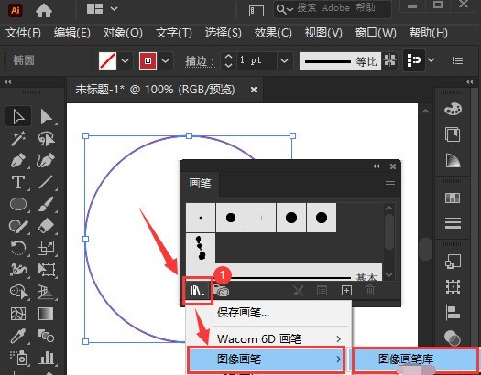The height and width of the screenshot is (375, 481).
Task: Open the variable width profile 等比 box
Action: [340, 60]
